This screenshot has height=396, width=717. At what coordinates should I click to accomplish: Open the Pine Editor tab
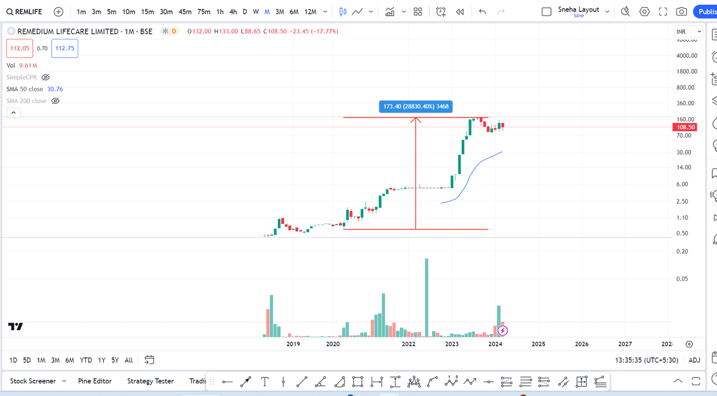click(x=95, y=381)
